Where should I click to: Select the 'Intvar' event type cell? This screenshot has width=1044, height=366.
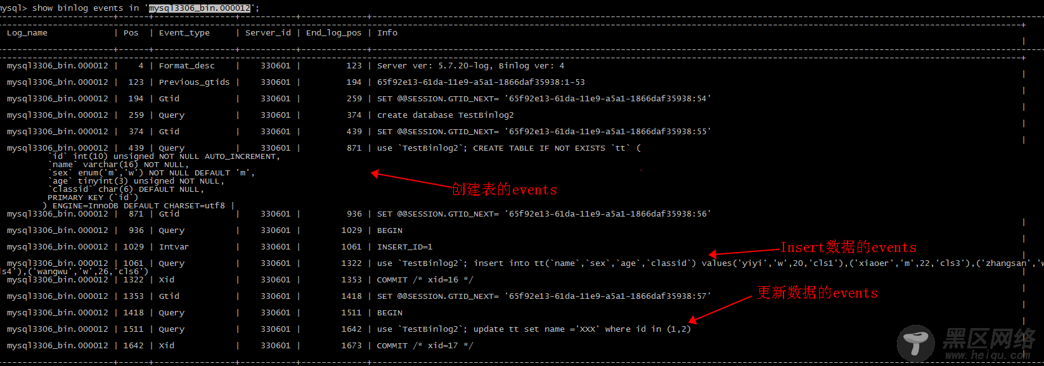point(174,247)
